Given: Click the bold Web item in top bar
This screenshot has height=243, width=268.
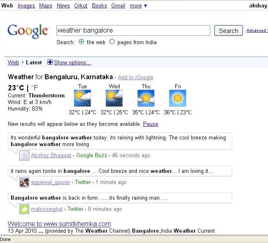Looking at the screenshot, I should 7,5.
